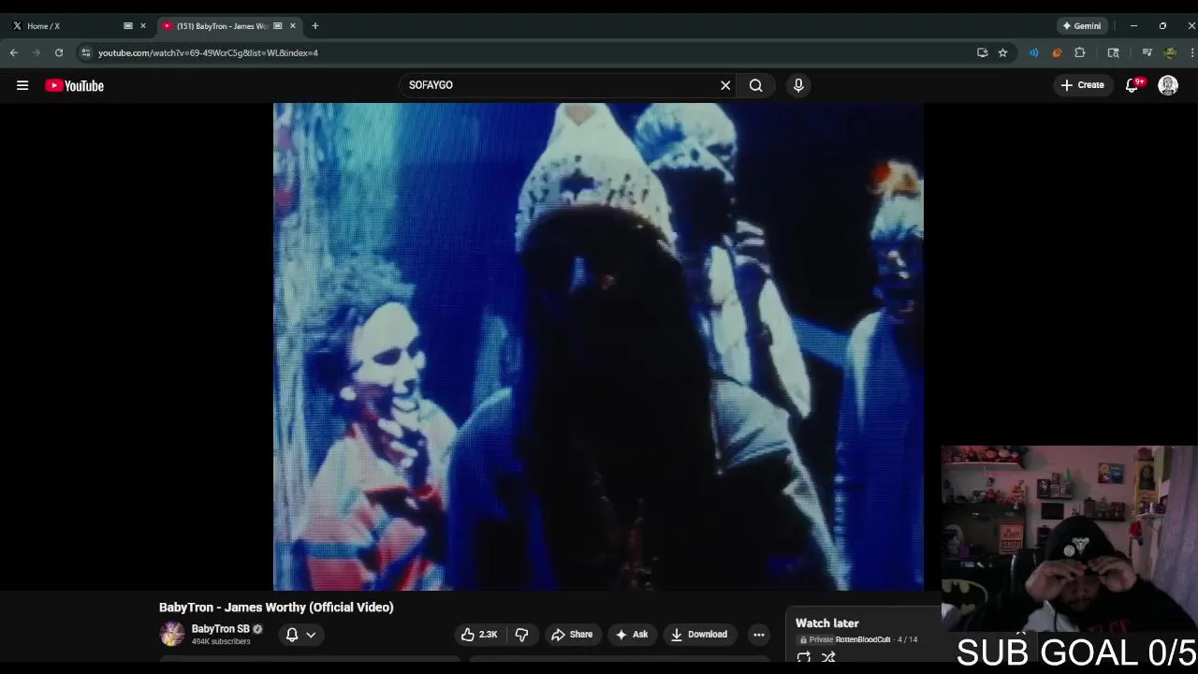1198x674 pixels.
Task: Click the video title text
Action: point(276,608)
